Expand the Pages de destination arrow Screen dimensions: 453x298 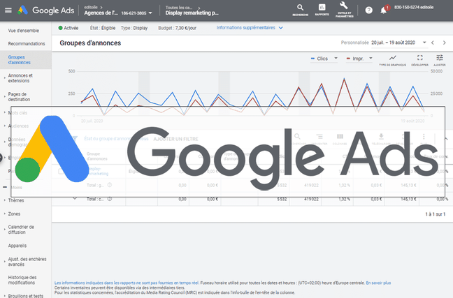(5, 96)
